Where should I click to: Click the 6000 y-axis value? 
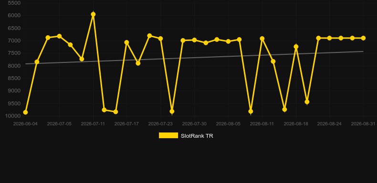coord(14,16)
